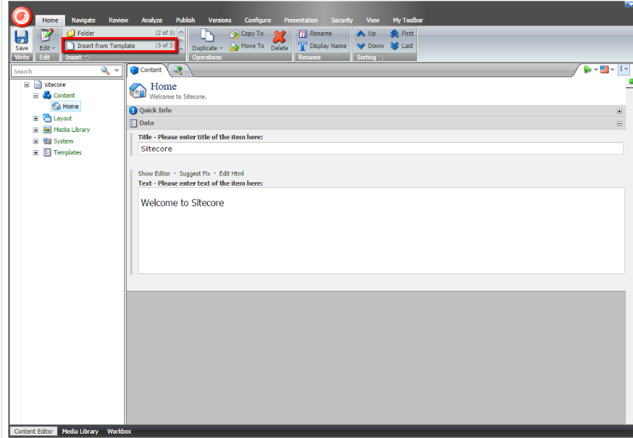This screenshot has height=438, width=633.
Task: Sort the item to First position
Action: [x=402, y=34]
